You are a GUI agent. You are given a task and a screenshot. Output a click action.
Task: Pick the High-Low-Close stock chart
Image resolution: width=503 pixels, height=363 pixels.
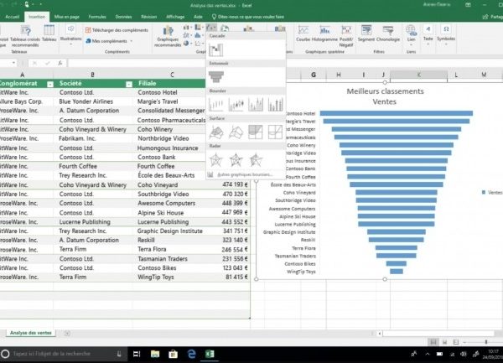pyautogui.click(x=216, y=105)
